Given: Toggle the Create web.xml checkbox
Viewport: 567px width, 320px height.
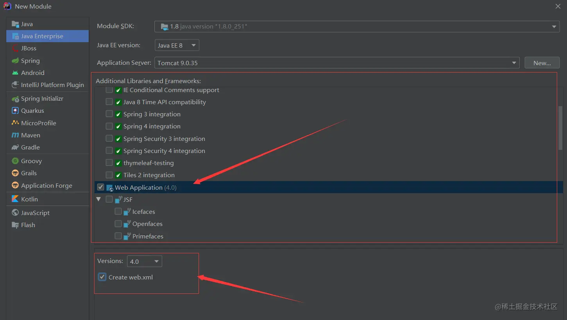Looking at the screenshot, I should pos(102,277).
